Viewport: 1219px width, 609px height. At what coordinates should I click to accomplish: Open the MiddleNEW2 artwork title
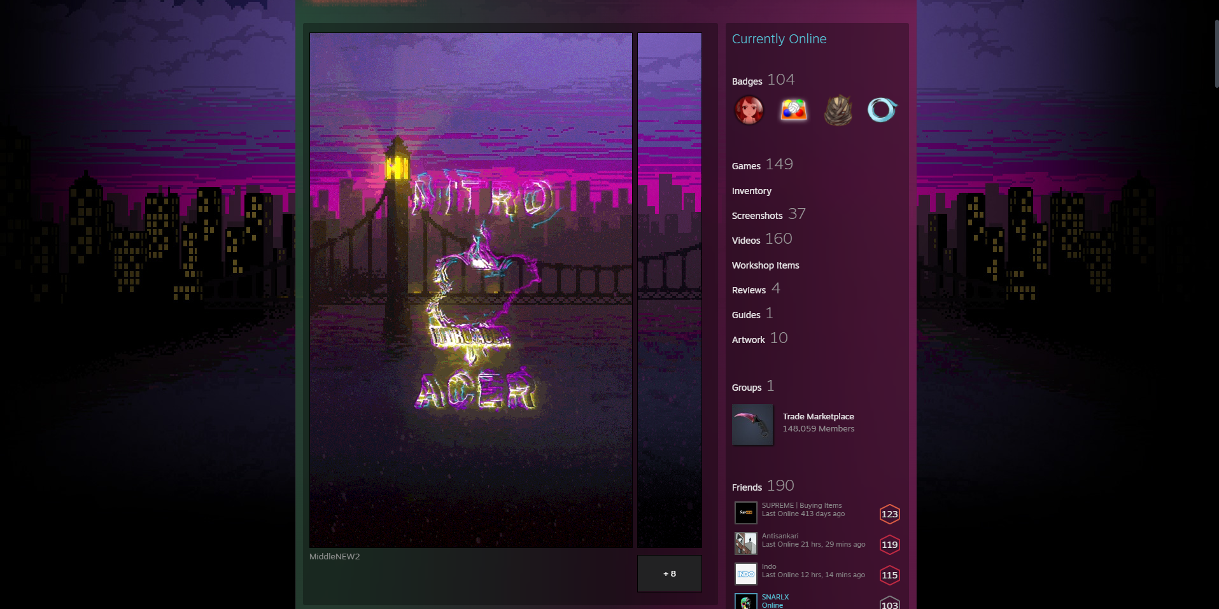[x=335, y=556]
